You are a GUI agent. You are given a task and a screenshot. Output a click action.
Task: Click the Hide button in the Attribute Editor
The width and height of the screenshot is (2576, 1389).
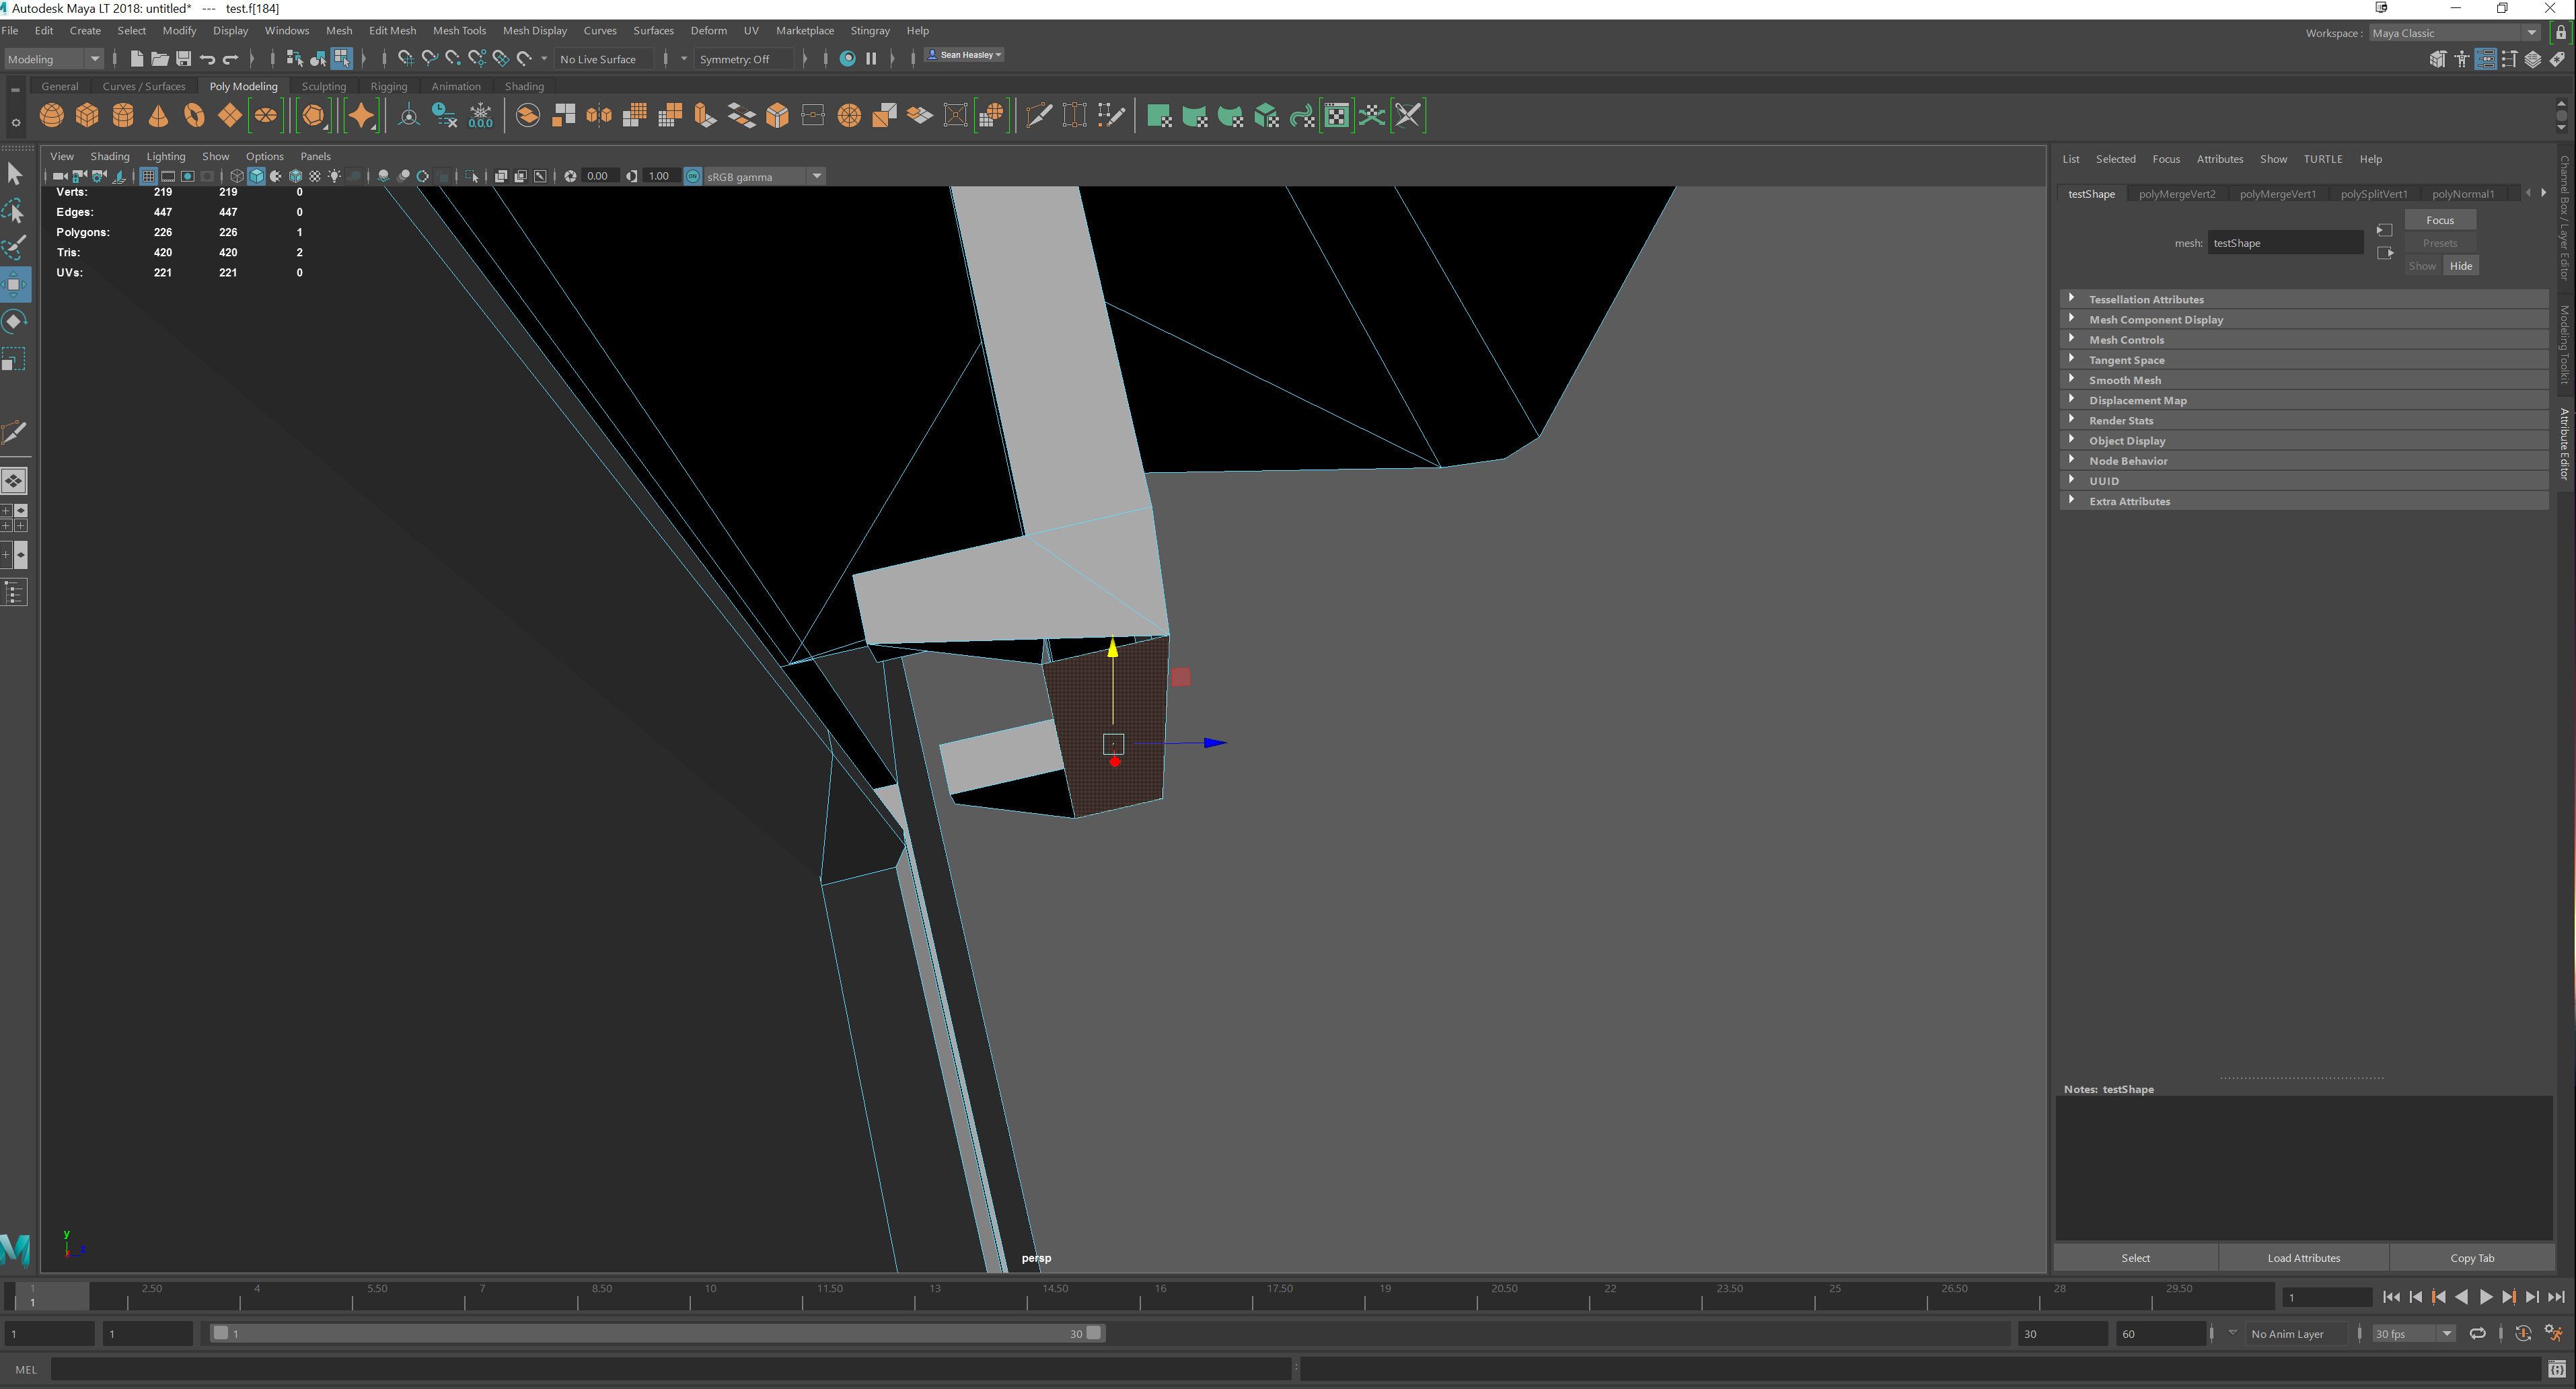[x=2461, y=265]
